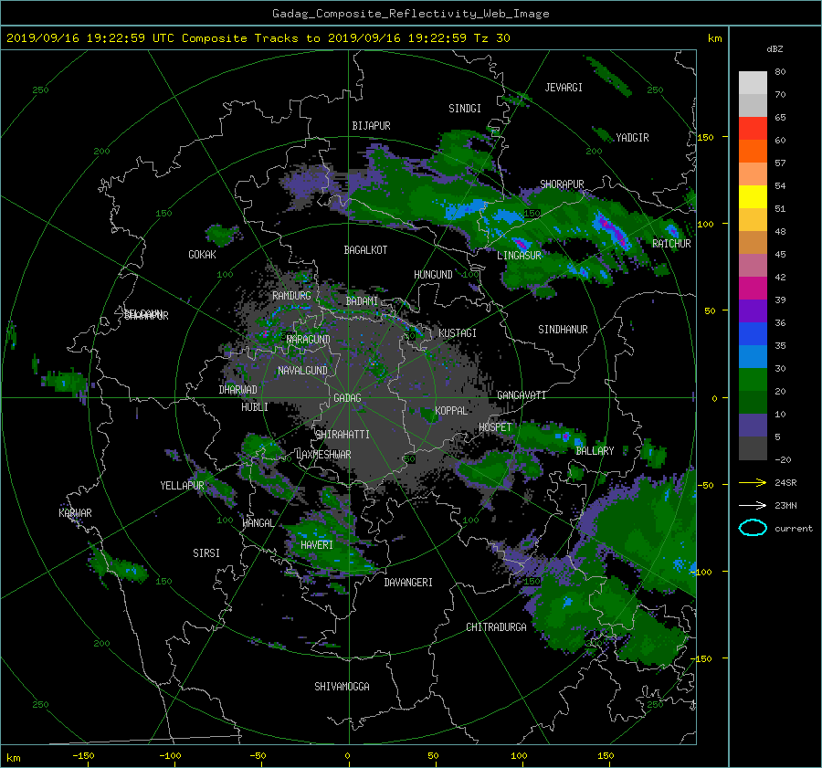822x768 pixels.
Task: Click the cyan current ellipse legend icon
Action: point(753,528)
